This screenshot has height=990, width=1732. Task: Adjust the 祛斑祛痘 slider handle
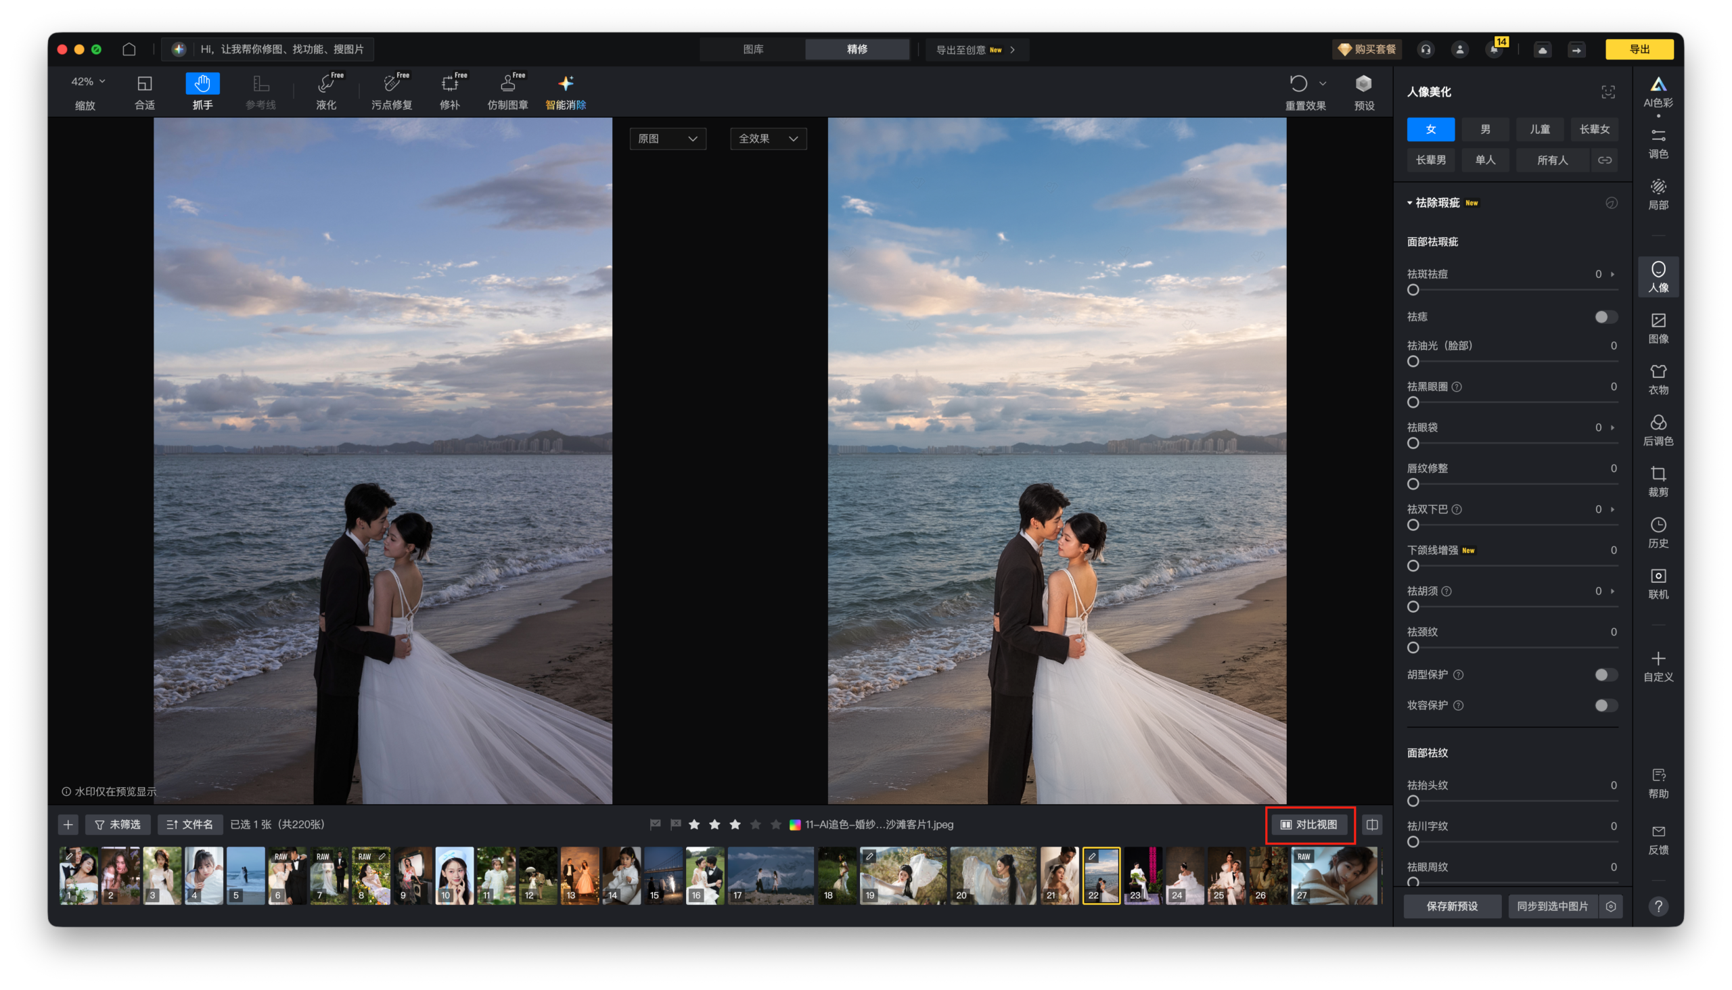coord(1413,290)
